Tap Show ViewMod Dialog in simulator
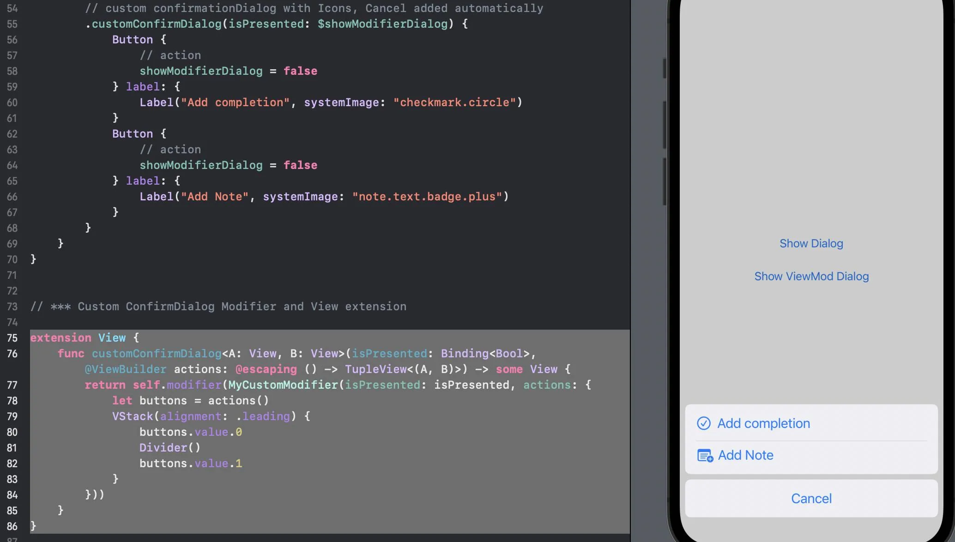 [811, 276]
